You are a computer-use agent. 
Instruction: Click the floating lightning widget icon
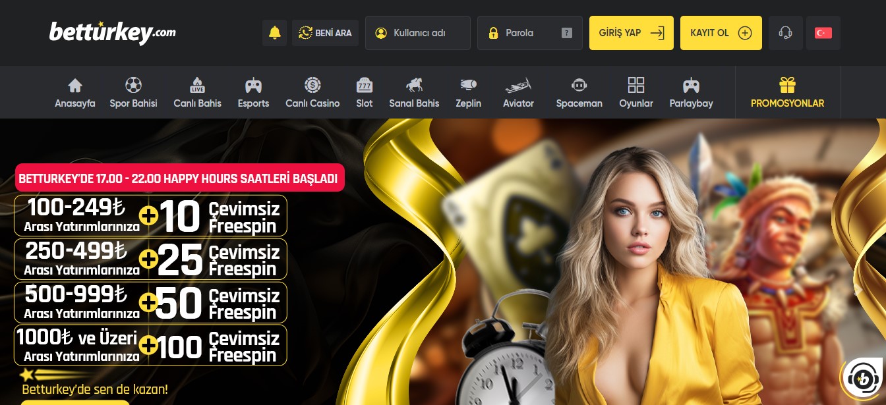861,377
